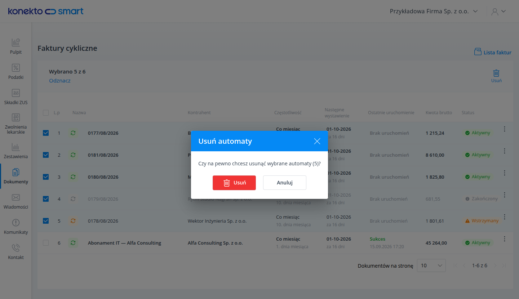Toggle the select-all header checkbox
This screenshot has height=299, width=519.
(46, 113)
